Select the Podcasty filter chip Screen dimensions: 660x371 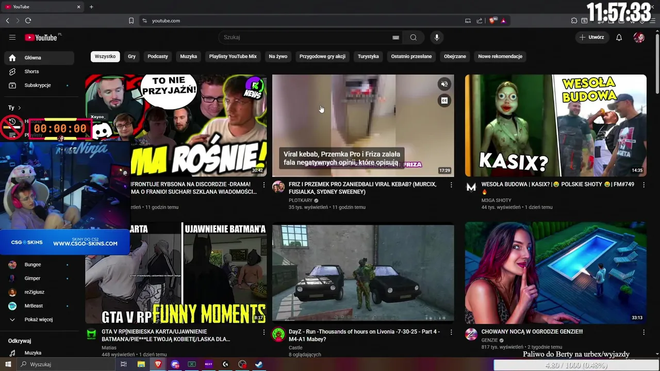pyautogui.click(x=158, y=56)
